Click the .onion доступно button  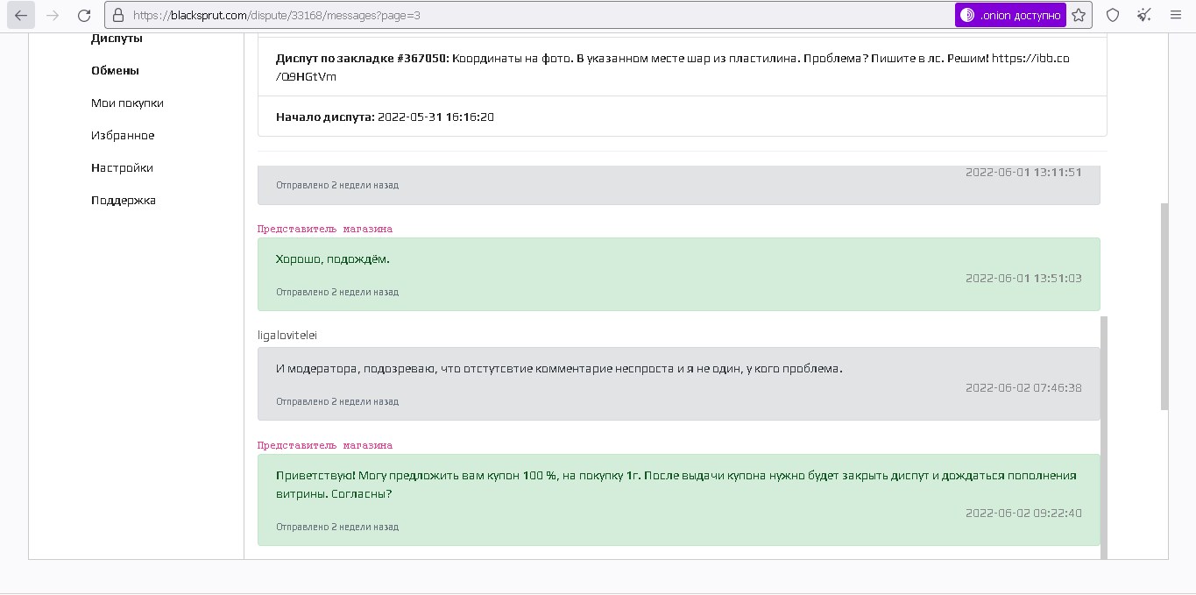pyautogui.click(x=1010, y=15)
